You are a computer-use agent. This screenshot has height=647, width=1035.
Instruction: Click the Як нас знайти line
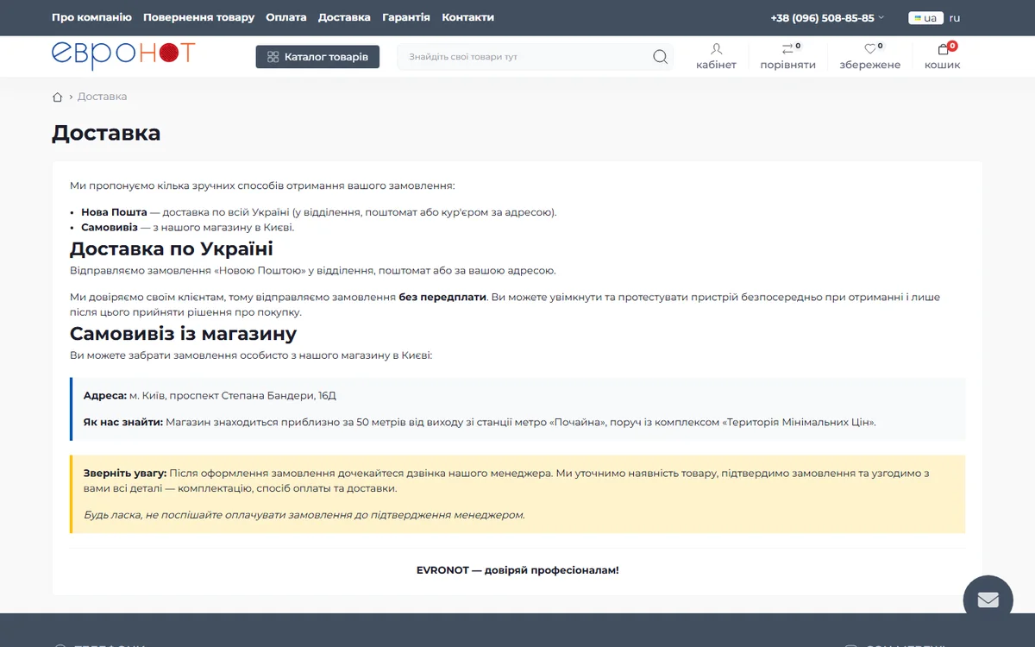(x=480, y=422)
